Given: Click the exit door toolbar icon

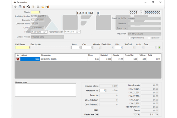Looking at the screenshot, I should click(48, 7).
